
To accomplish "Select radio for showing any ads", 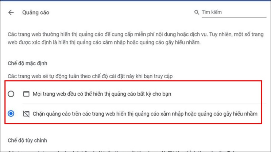I will pyautogui.click(x=11, y=94).
